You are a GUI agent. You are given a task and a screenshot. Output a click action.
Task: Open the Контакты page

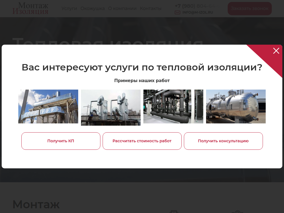(151, 9)
